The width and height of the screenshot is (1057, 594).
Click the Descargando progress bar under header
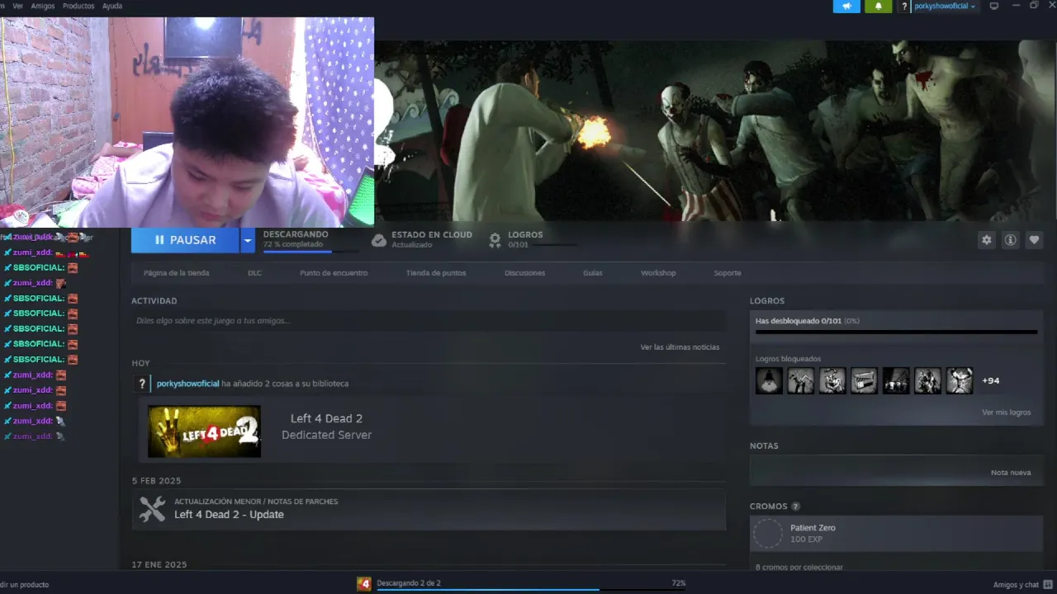[x=310, y=252]
